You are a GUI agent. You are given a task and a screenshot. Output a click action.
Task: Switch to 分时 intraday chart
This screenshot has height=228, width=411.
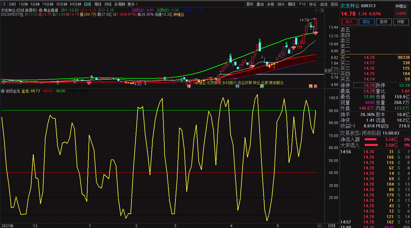point(12,4)
